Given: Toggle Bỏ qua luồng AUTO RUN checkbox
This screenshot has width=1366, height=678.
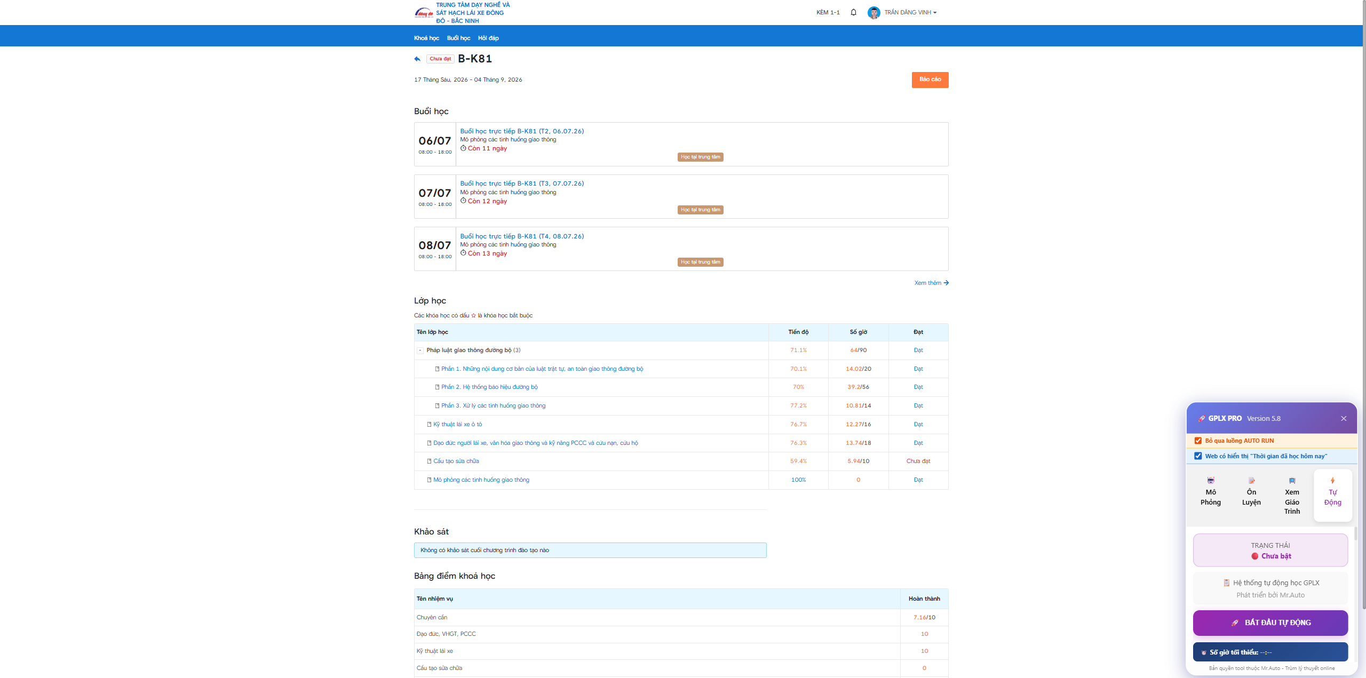Looking at the screenshot, I should click(1198, 441).
